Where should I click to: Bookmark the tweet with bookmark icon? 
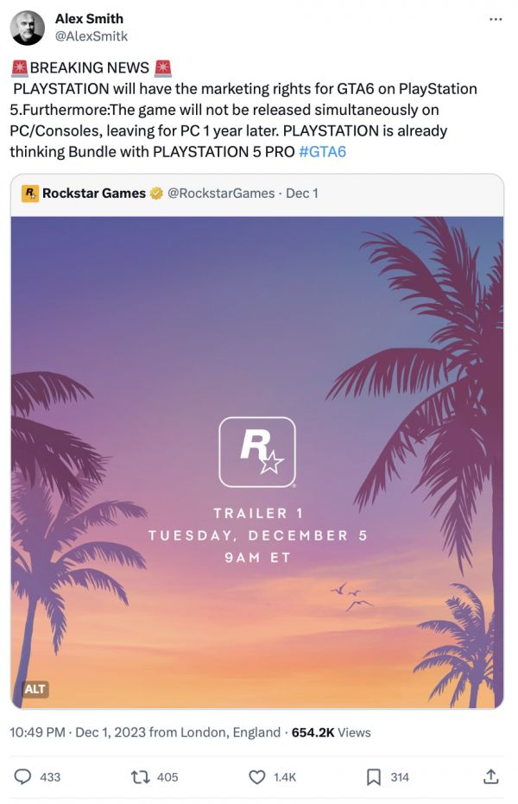pyautogui.click(x=374, y=777)
